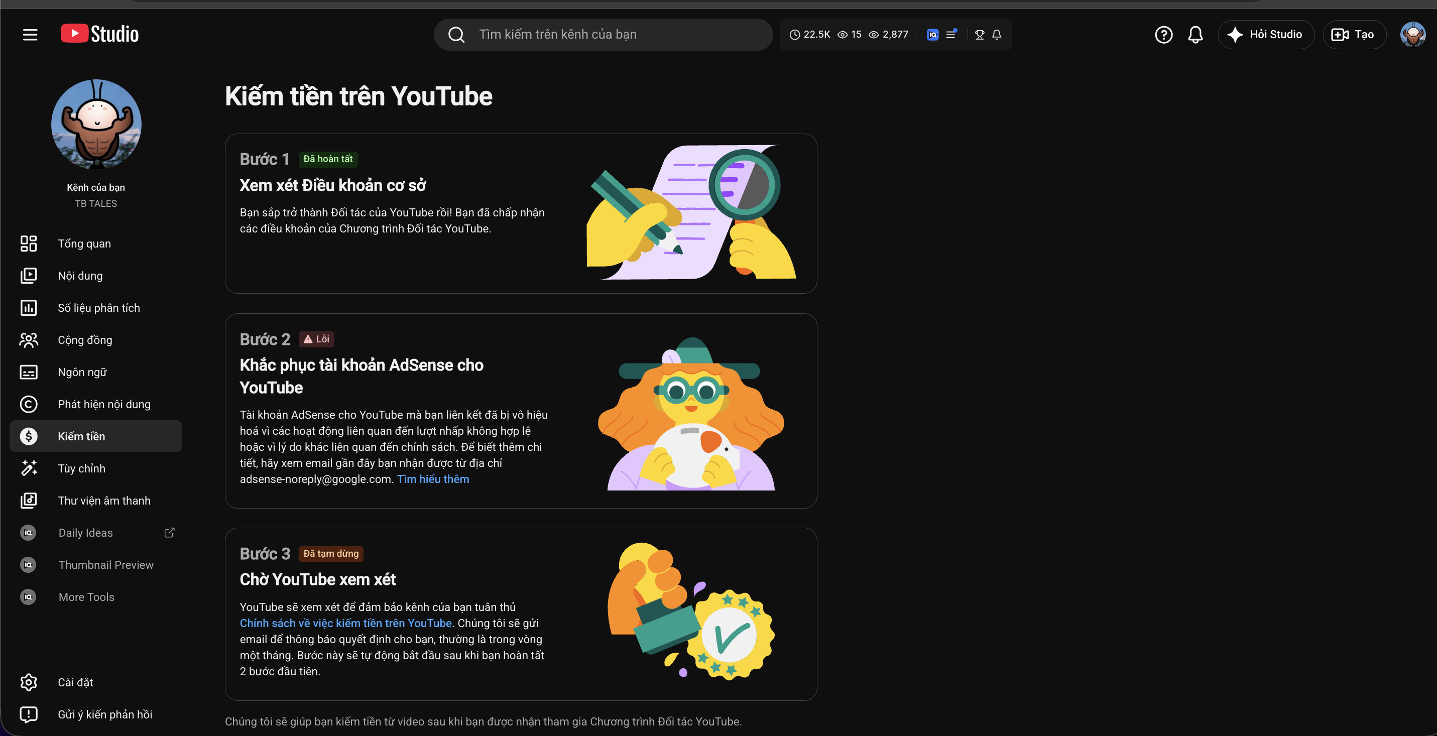The image size is (1437, 736).
Task: Open the hamburger navigation menu
Action: (30, 35)
